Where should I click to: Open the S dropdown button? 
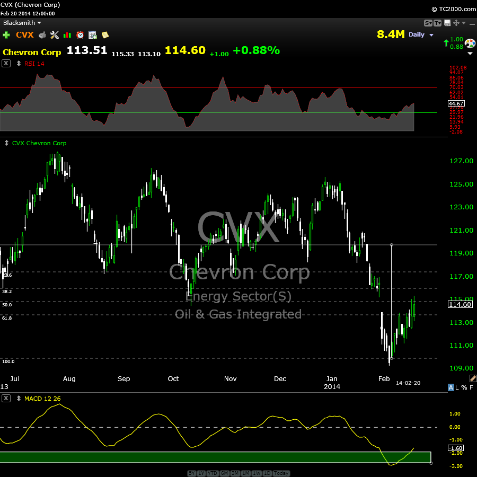(428, 23)
